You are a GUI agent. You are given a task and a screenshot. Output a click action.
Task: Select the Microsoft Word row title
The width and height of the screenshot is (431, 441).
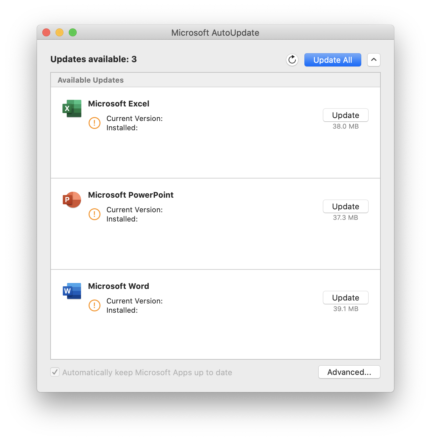[119, 286]
